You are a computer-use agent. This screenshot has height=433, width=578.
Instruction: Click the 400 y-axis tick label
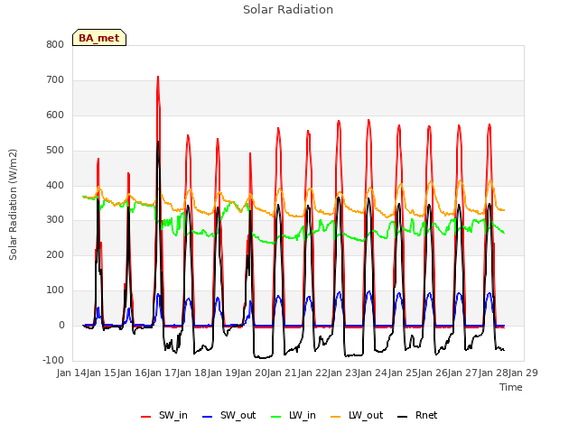(55, 186)
